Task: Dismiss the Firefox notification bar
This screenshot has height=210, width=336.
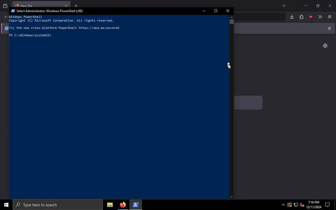Action: coord(329,28)
